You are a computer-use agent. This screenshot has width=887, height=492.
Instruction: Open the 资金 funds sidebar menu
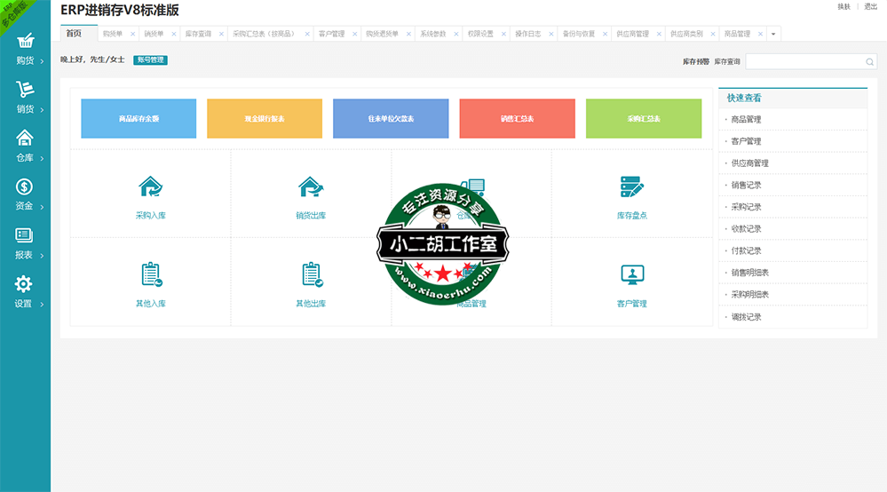[x=25, y=195]
